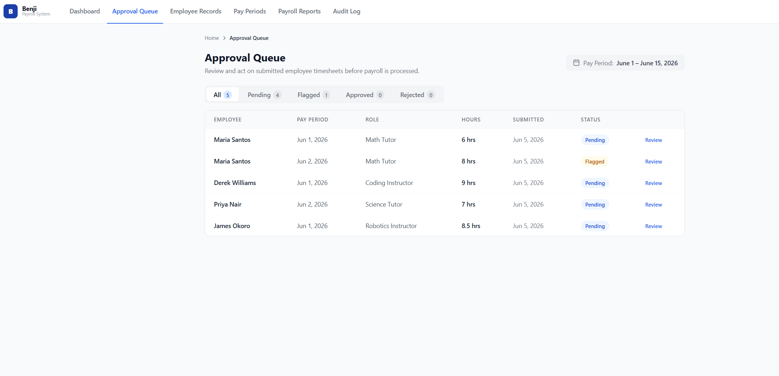Click the EMPLOYEE column header

click(x=228, y=119)
